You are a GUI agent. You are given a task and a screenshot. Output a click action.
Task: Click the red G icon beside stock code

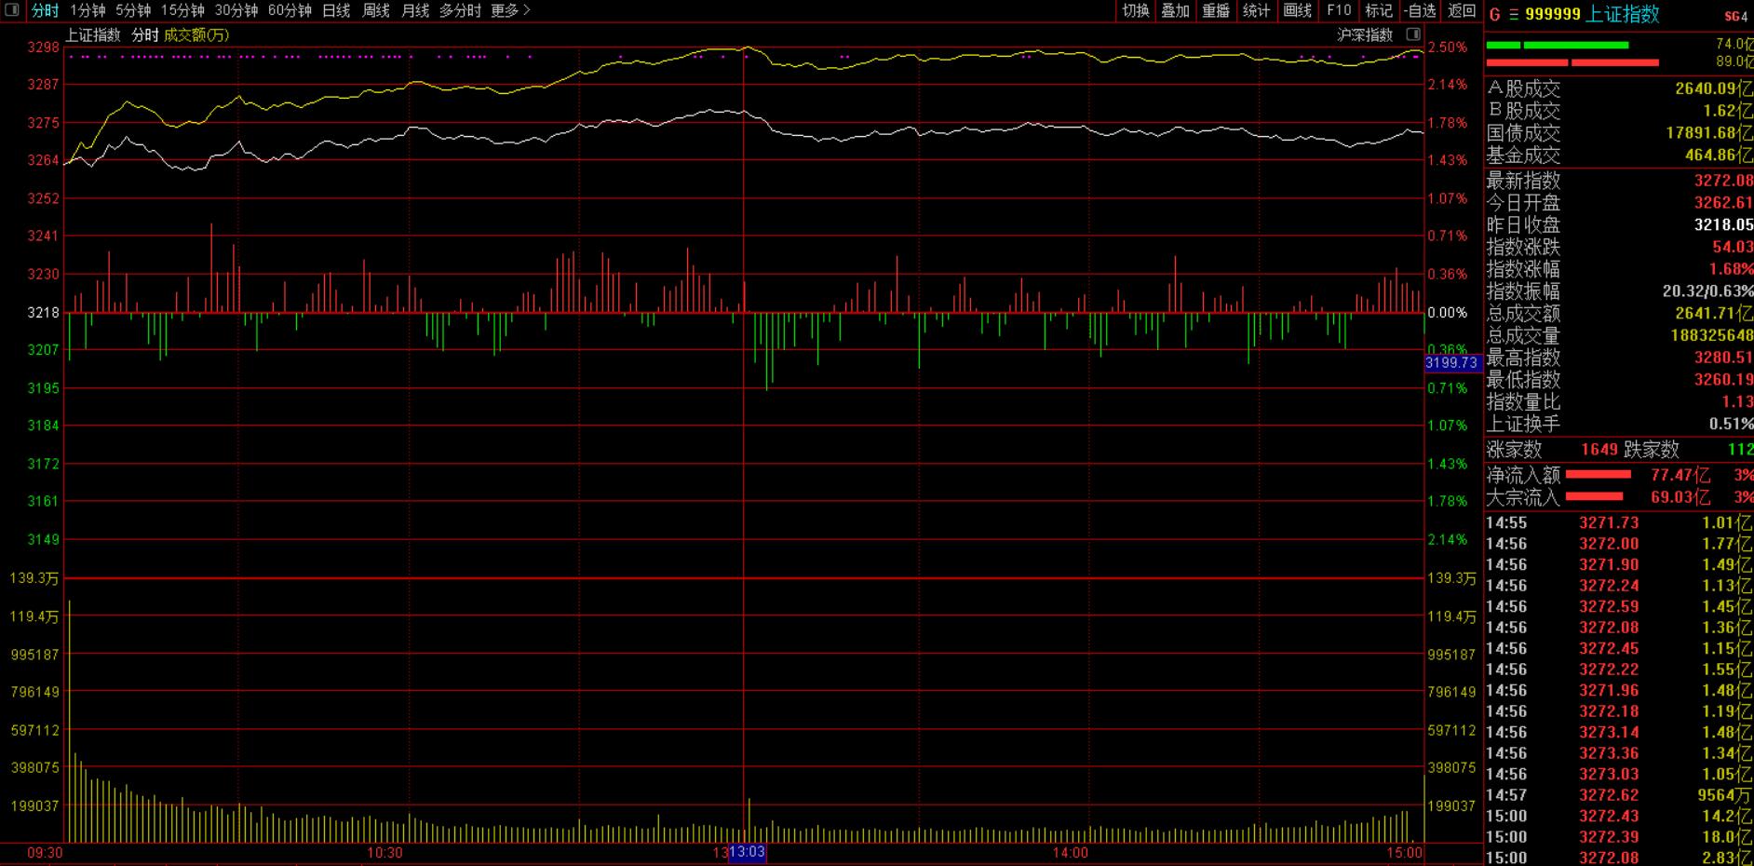(1494, 15)
